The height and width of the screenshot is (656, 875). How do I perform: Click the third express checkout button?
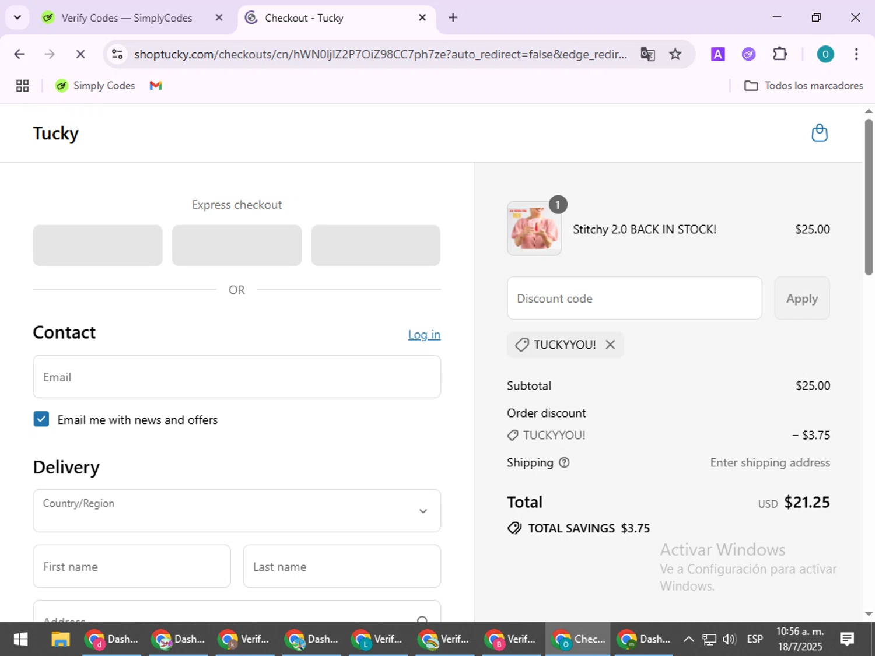(x=376, y=245)
